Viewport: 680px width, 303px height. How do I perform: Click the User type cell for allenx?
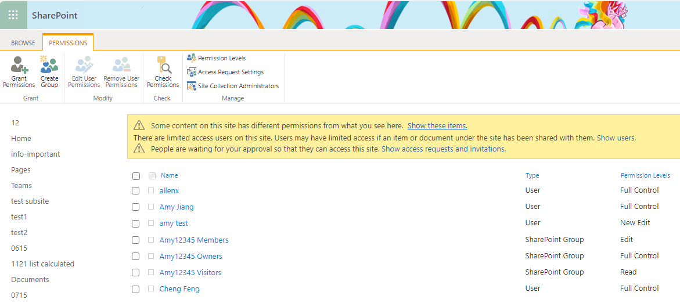pos(533,190)
